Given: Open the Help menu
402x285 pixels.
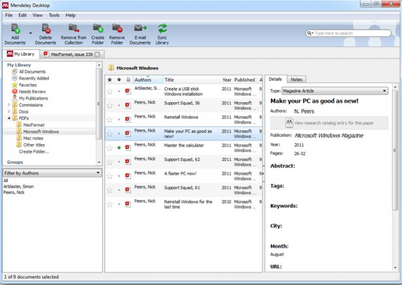Looking at the screenshot, I should click(x=71, y=15).
